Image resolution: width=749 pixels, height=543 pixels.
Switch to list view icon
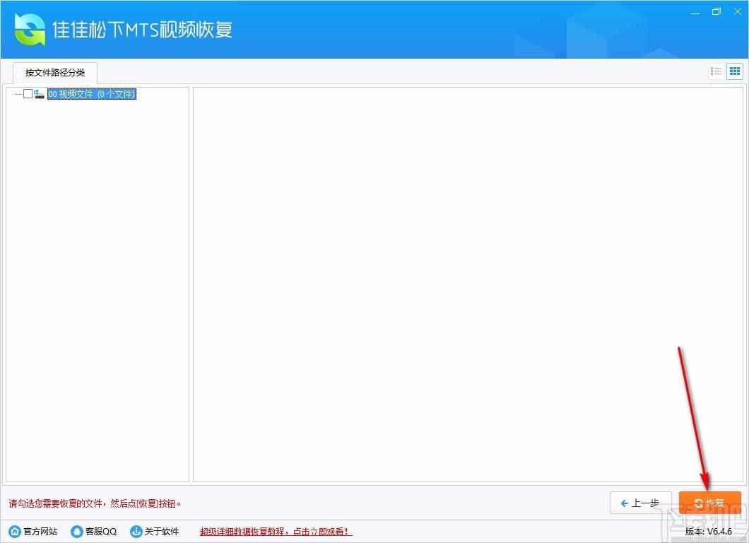(x=716, y=71)
